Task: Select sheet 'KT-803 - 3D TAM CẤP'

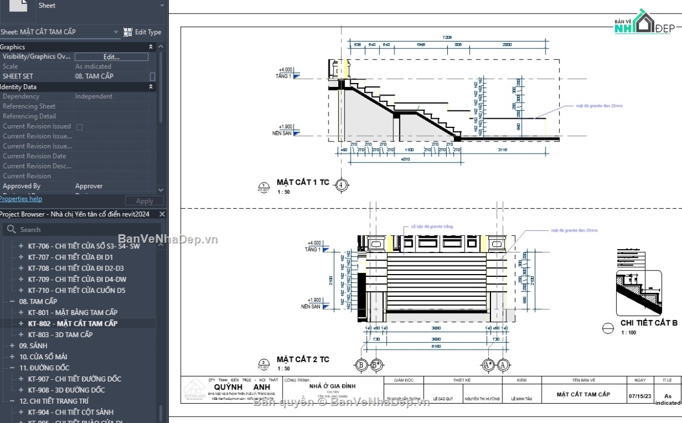Action: point(60,334)
